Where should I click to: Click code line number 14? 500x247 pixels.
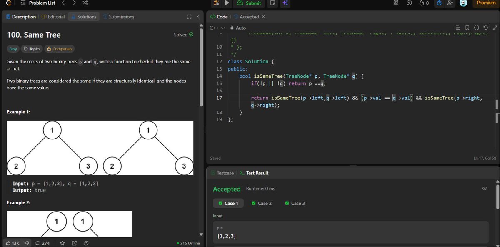point(219,76)
